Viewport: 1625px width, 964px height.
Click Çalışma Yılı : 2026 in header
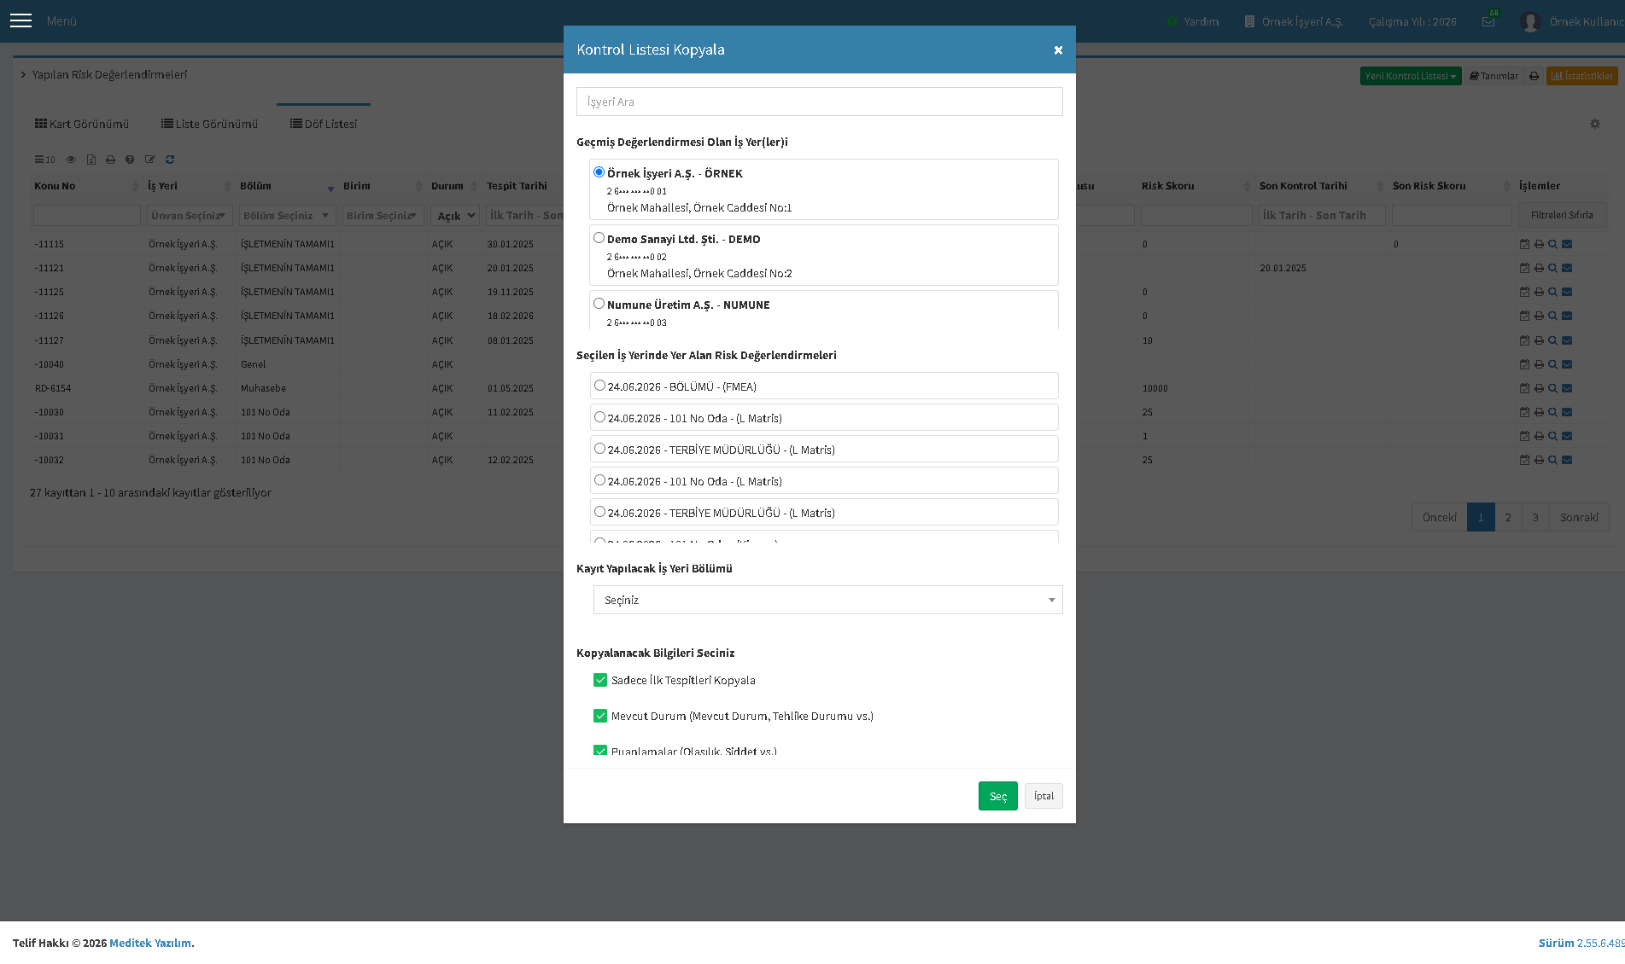pos(1412,21)
